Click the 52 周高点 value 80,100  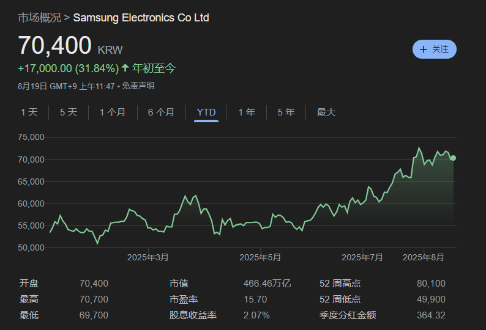(431, 284)
